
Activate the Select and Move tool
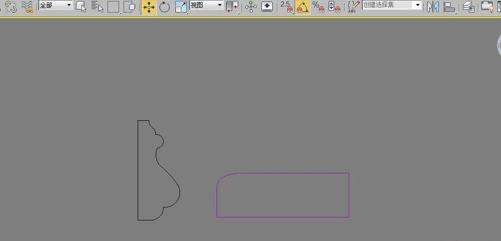pos(149,7)
